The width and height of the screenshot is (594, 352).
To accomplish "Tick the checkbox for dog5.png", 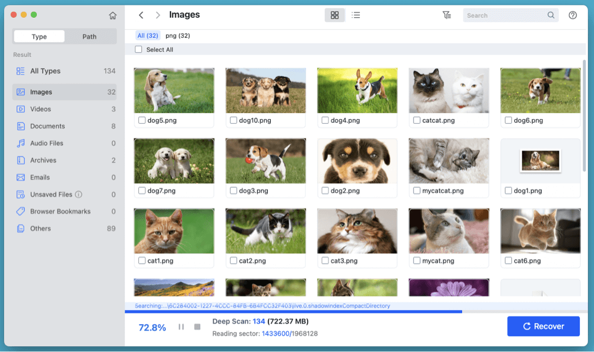I will pos(142,120).
